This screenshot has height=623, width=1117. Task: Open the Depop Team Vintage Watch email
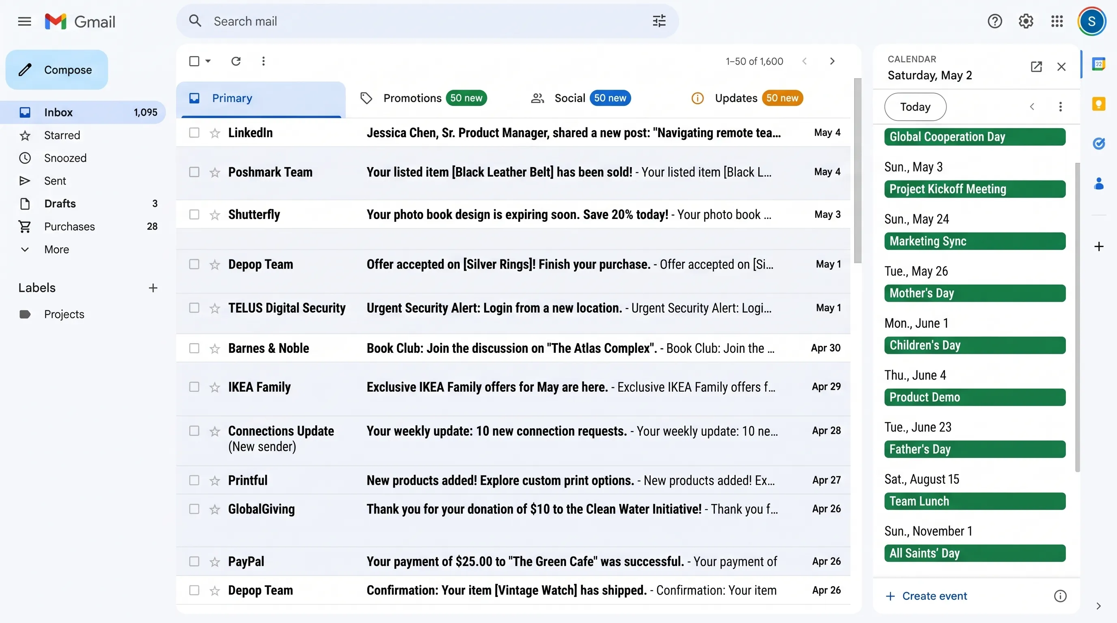click(x=513, y=590)
